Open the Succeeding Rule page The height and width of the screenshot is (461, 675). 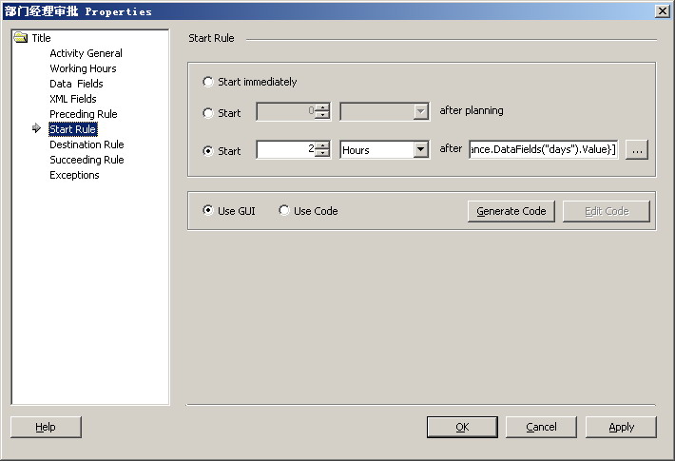(x=87, y=160)
